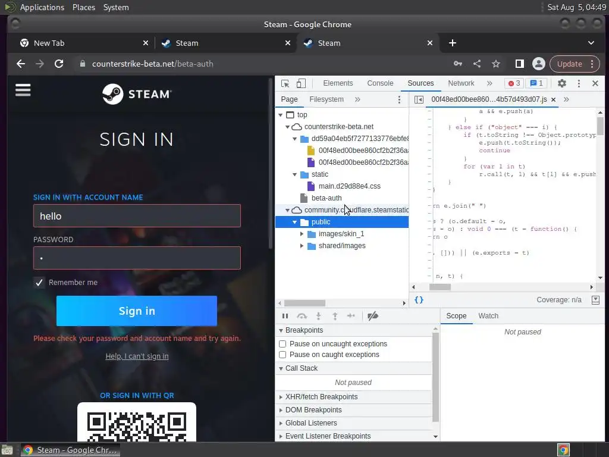
Task: Click the step out debugger icon
Action: tap(335, 316)
